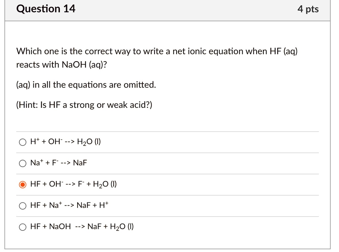339x252 pixels.
Task: Click the divider line above the answer choices
Action: coord(168,131)
